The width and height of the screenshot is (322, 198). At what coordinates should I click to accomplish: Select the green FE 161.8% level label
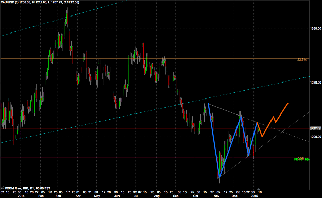pos(302,159)
